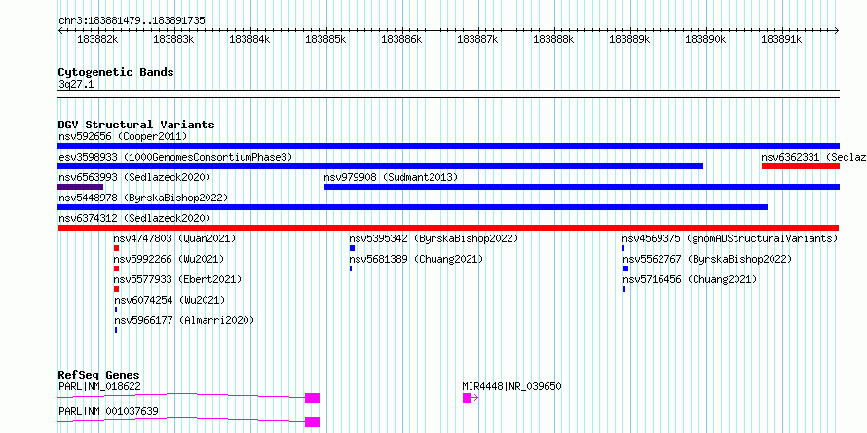Click the blue bar under esv3598933
Viewport: 867px width, 433px height.
click(381, 166)
